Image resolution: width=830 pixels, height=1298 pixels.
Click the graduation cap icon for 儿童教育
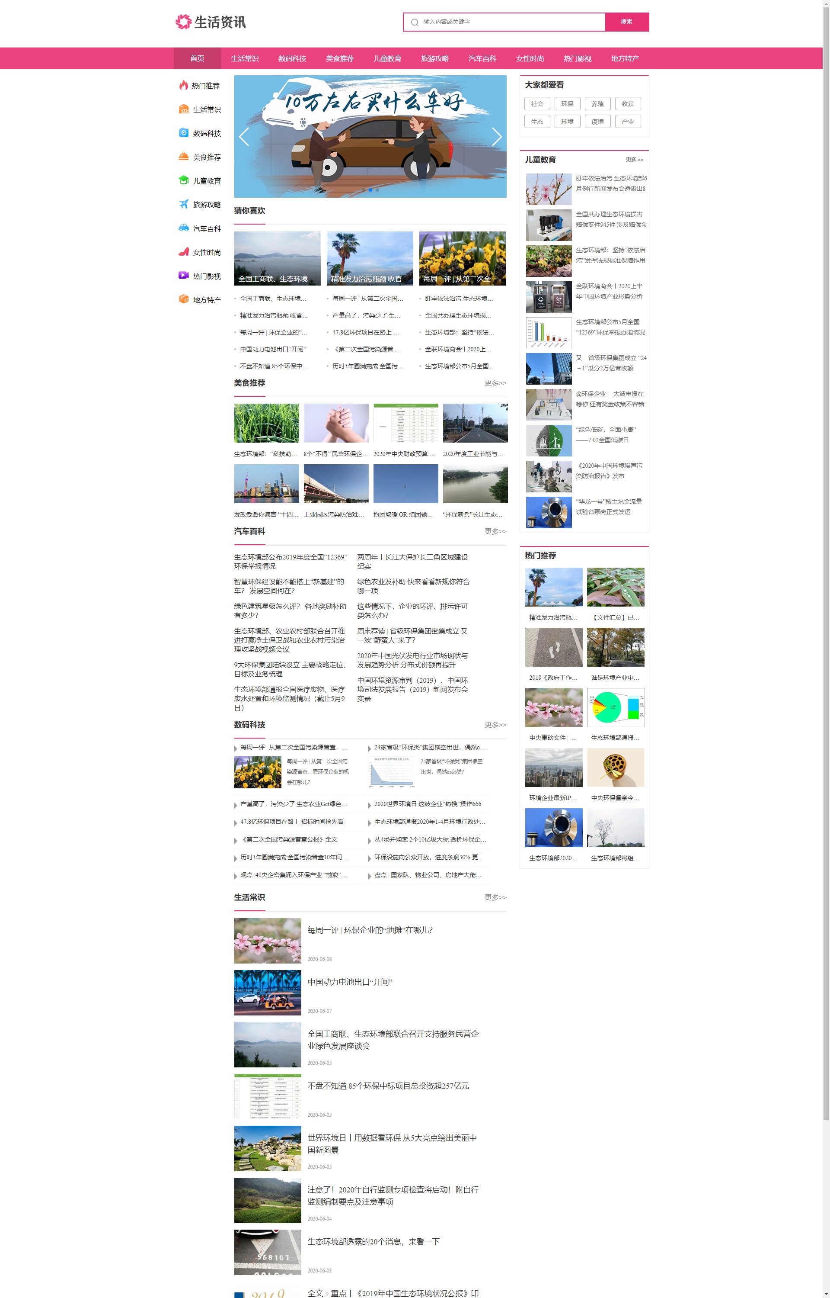tap(184, 180)
